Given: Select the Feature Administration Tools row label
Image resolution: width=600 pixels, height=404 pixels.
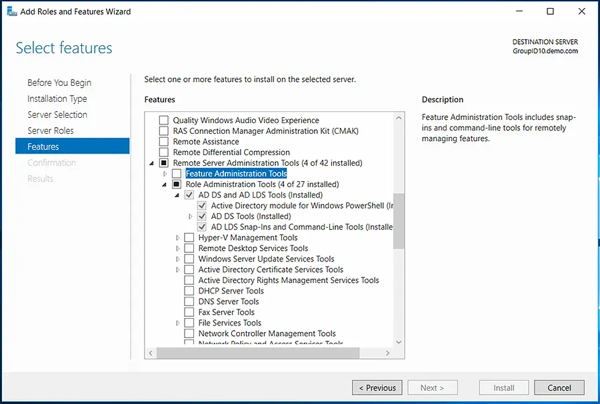Looking at the screenshot, I should pos(236,174).
